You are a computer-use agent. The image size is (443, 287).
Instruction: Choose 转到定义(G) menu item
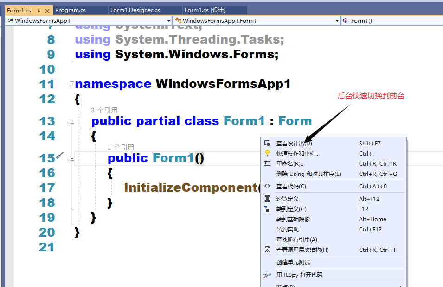coord(334,209)
